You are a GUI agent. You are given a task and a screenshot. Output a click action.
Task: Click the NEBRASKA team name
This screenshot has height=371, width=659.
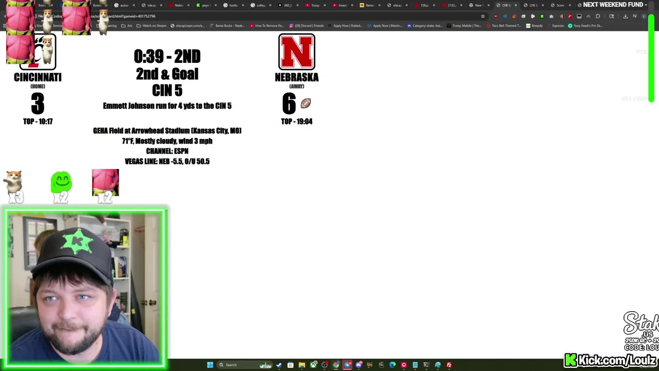(x=297, y=77)
